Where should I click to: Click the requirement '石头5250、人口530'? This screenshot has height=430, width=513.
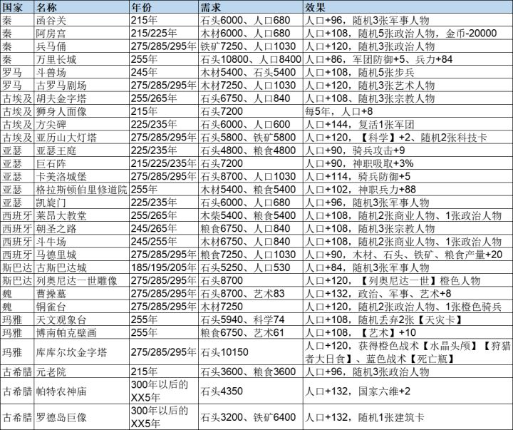pyautogui.click(x=251, y=267)
